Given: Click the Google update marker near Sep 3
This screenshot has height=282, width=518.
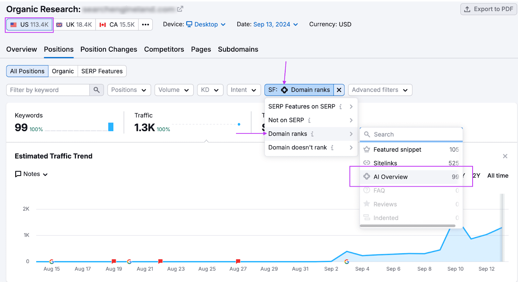Looking at the screenshot, I should pyautogui.click(x=347, y=262).
